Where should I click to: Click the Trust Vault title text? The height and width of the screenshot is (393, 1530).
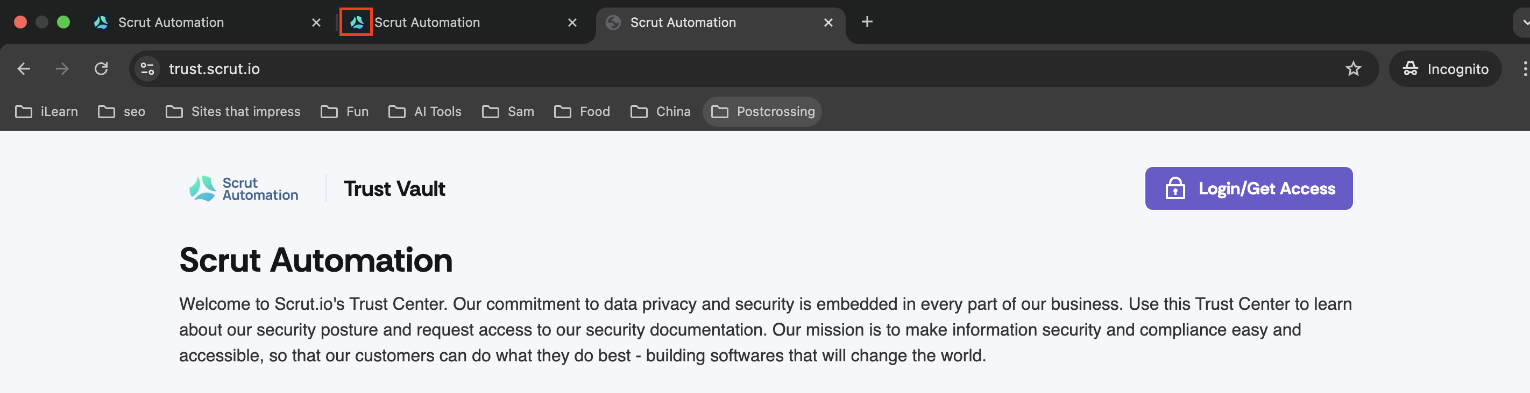[x=394, y=188]
